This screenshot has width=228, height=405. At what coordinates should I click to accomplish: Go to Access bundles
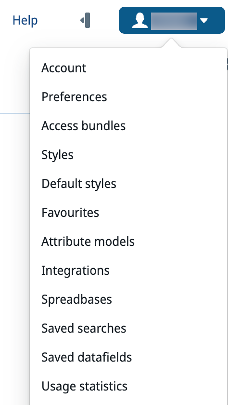(84, 126)
